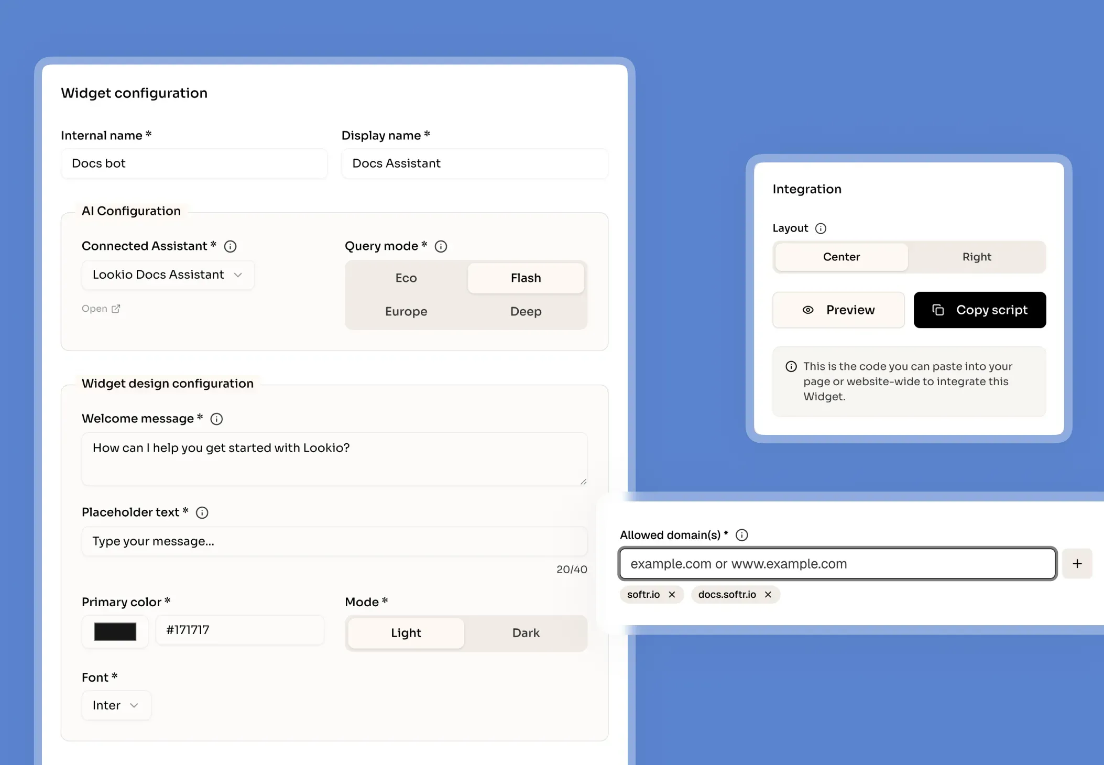Set layout to Right
The height and width of the screenshot is (765, 1104).
[x=977, y=257]
